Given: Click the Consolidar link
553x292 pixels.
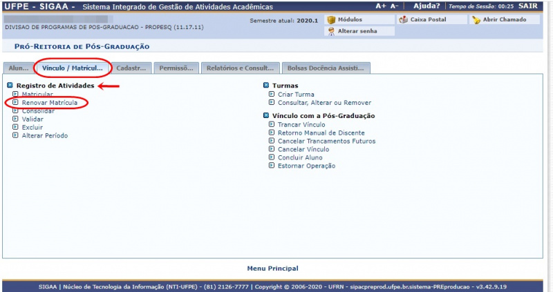Looking at the screenshot, I should [x=38, y=111].
